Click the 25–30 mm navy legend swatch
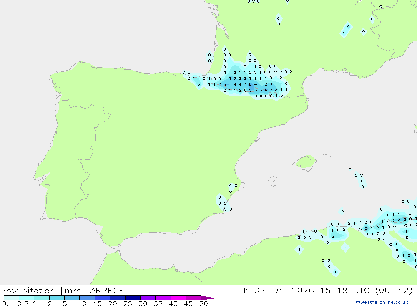Viewport: 417px width, 306px height. (133, 298)
